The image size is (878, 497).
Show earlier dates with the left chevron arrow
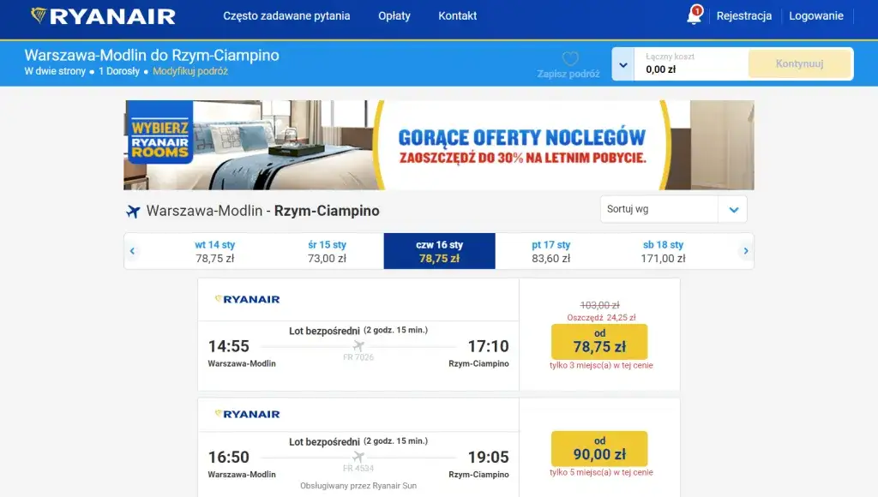pyautogui.click(x=133, y=250)
